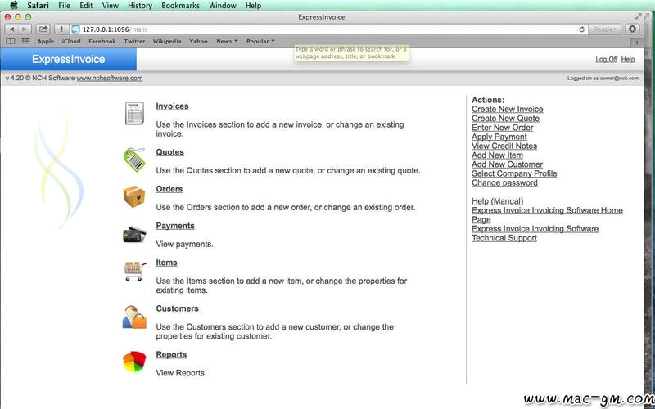The width and height of the screenshot is (655, 409).
Task: Open Express Invoice Invoicing Software Technical Support link
Action: pyautogui.click(x=535, y=233)
